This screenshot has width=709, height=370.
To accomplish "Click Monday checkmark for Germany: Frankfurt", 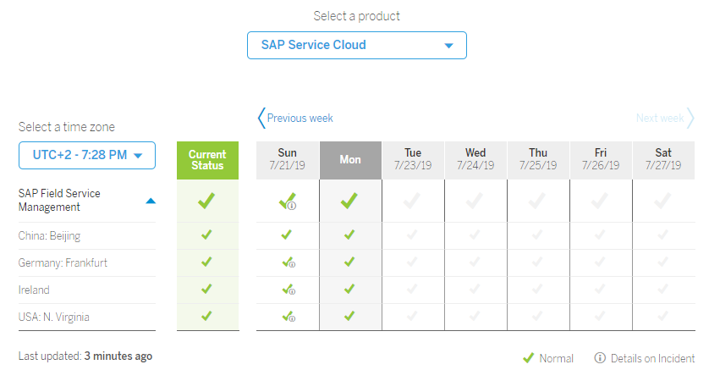I will (349, 262).
